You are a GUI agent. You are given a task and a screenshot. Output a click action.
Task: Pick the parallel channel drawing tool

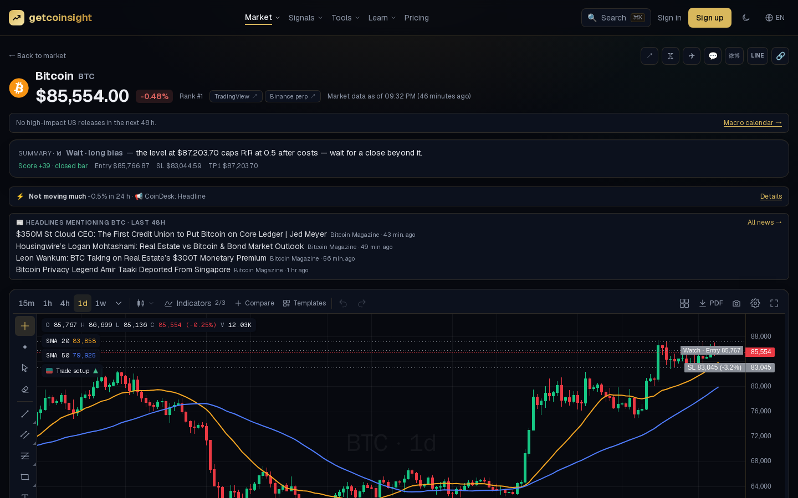coord(25,435)
